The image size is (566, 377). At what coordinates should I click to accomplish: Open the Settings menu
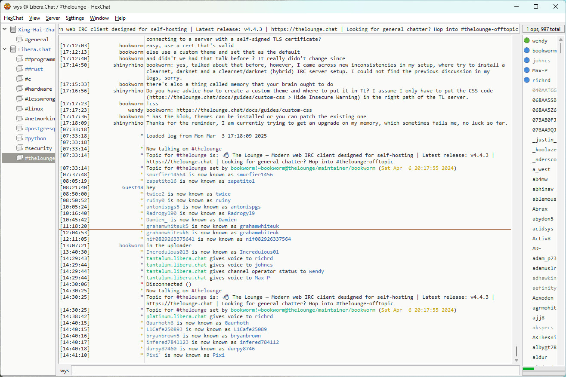(75, 18)
